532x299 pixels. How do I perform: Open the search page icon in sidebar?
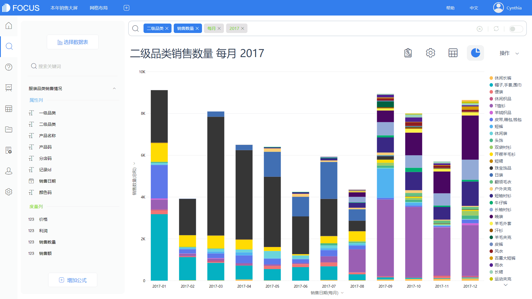(9, 46)
